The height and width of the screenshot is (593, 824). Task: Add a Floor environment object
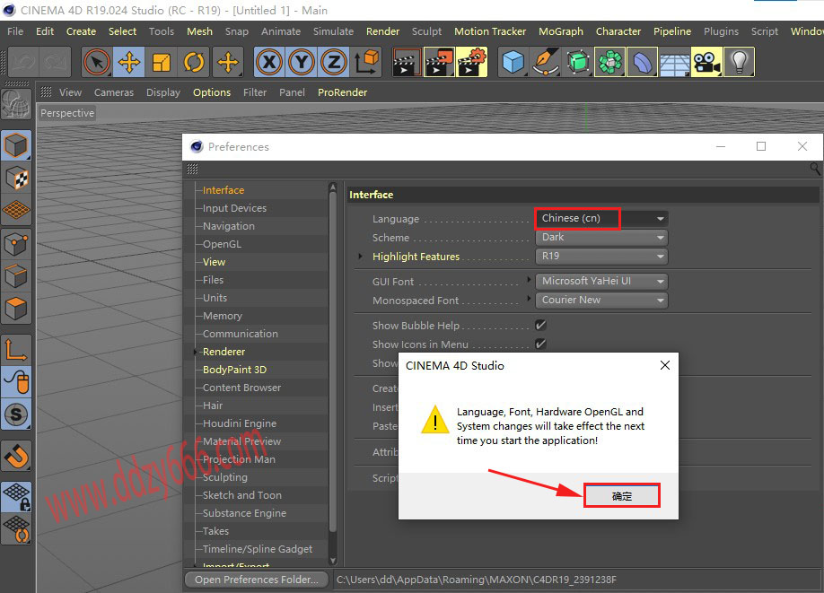point(675,62)
